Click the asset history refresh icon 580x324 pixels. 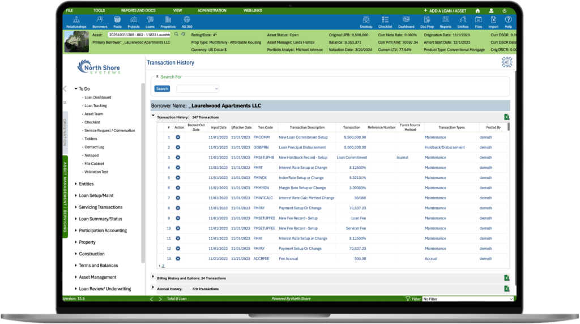pos(183,35)
